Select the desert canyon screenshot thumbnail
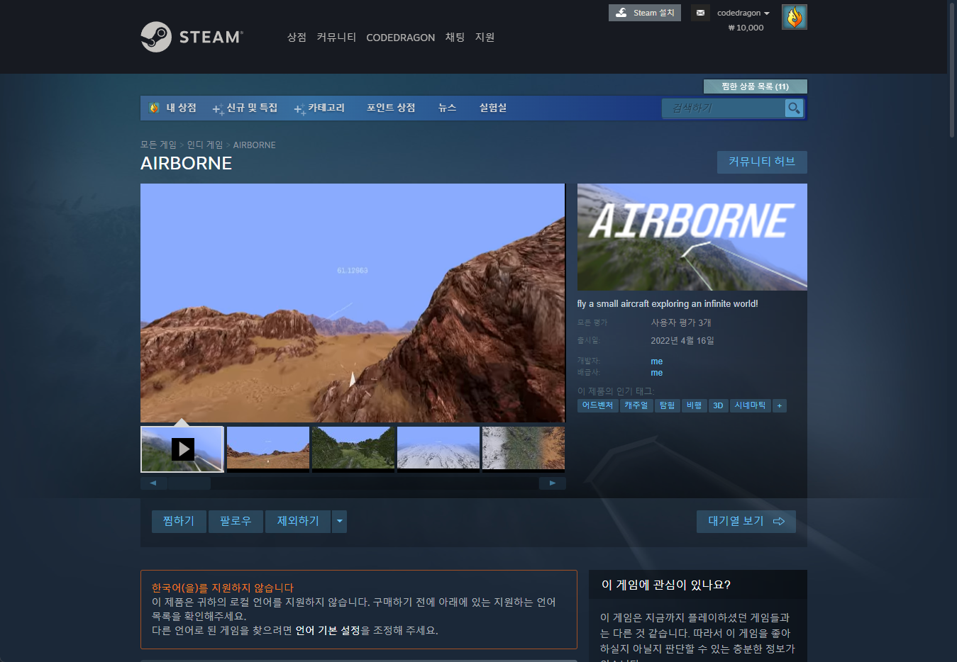Viewport: 957px width, 662px height. (x=268, y=448)
